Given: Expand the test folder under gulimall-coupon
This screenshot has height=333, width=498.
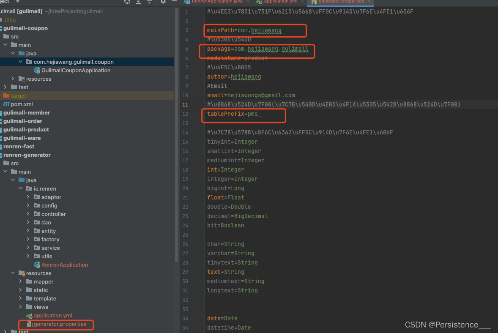Looking at the screenshot, I should click(5, 87).
